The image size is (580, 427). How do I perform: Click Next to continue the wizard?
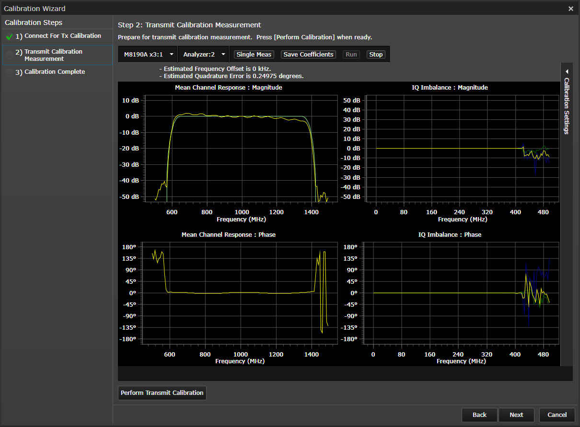coord(516,415)
